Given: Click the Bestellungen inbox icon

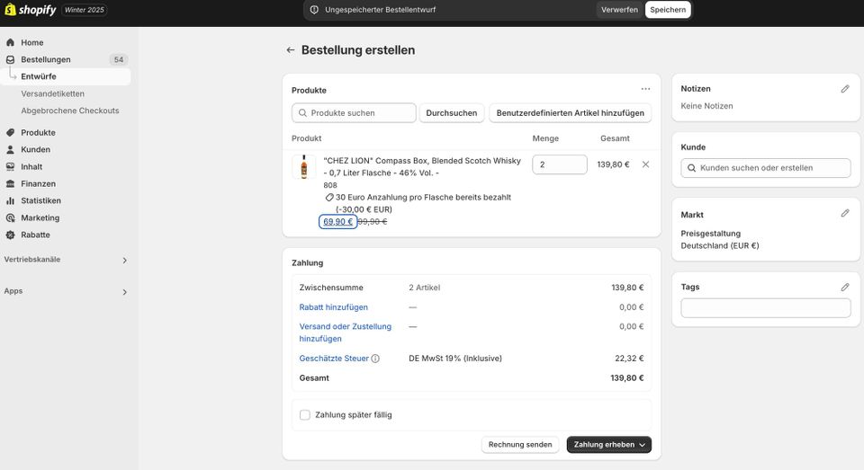Looking at the screenshot, I should tap(10, 59).
